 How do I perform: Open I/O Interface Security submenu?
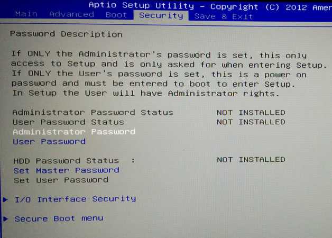[x=76, y=199]
